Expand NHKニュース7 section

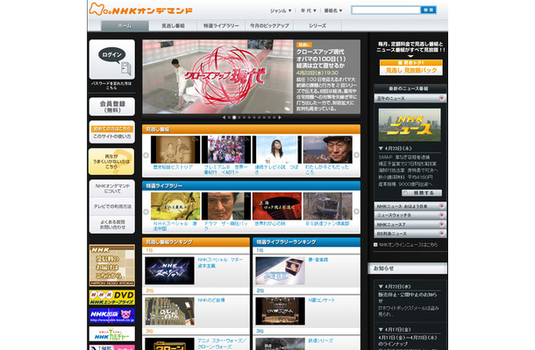[410, 225]
